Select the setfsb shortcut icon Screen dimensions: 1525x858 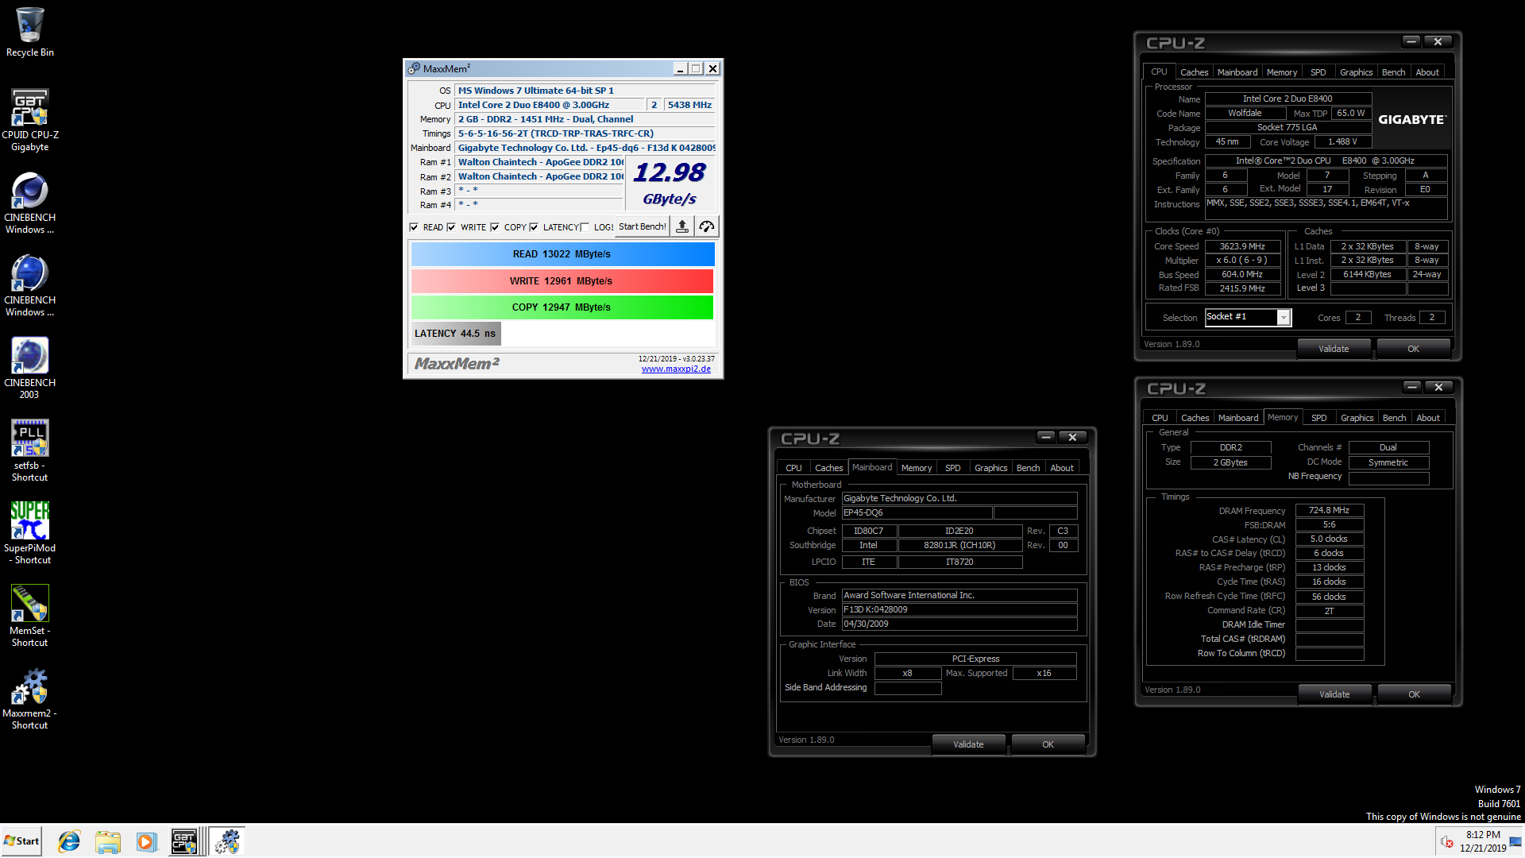tap(30, 450)
